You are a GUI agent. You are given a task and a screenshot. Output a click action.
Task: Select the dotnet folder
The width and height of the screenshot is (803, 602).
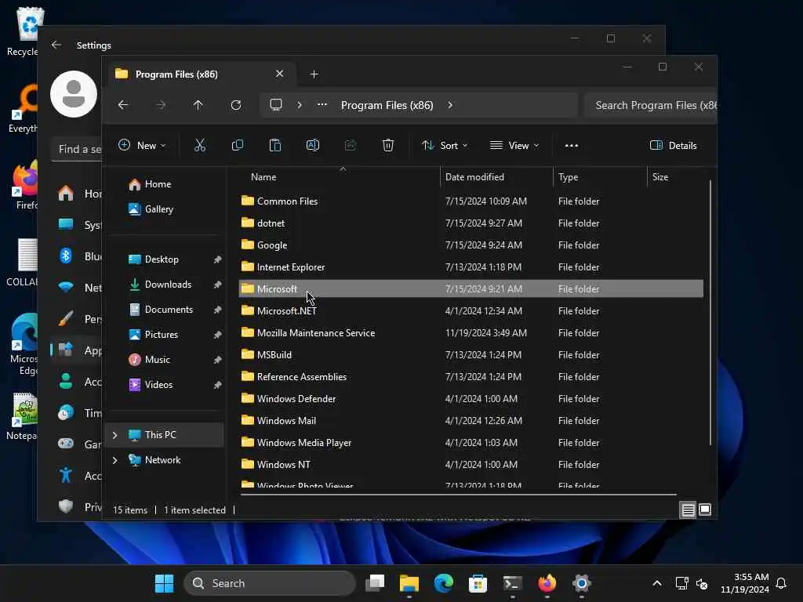pos(471,223)
